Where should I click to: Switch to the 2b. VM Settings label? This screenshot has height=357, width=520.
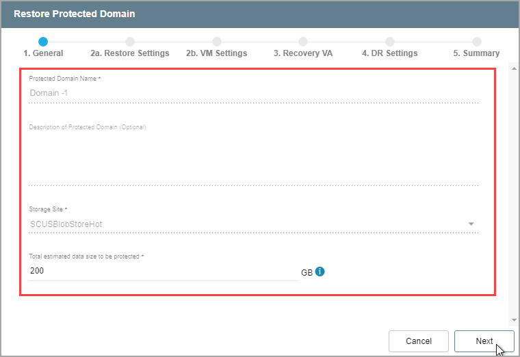tap(217, 53)
